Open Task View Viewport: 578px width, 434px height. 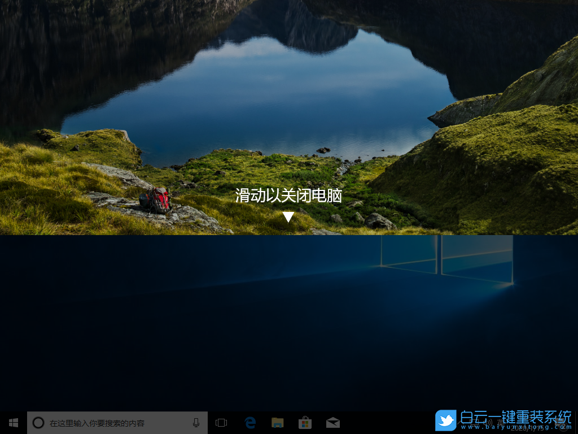[221, 422]
